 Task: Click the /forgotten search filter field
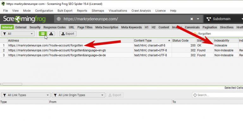[218, 34]
